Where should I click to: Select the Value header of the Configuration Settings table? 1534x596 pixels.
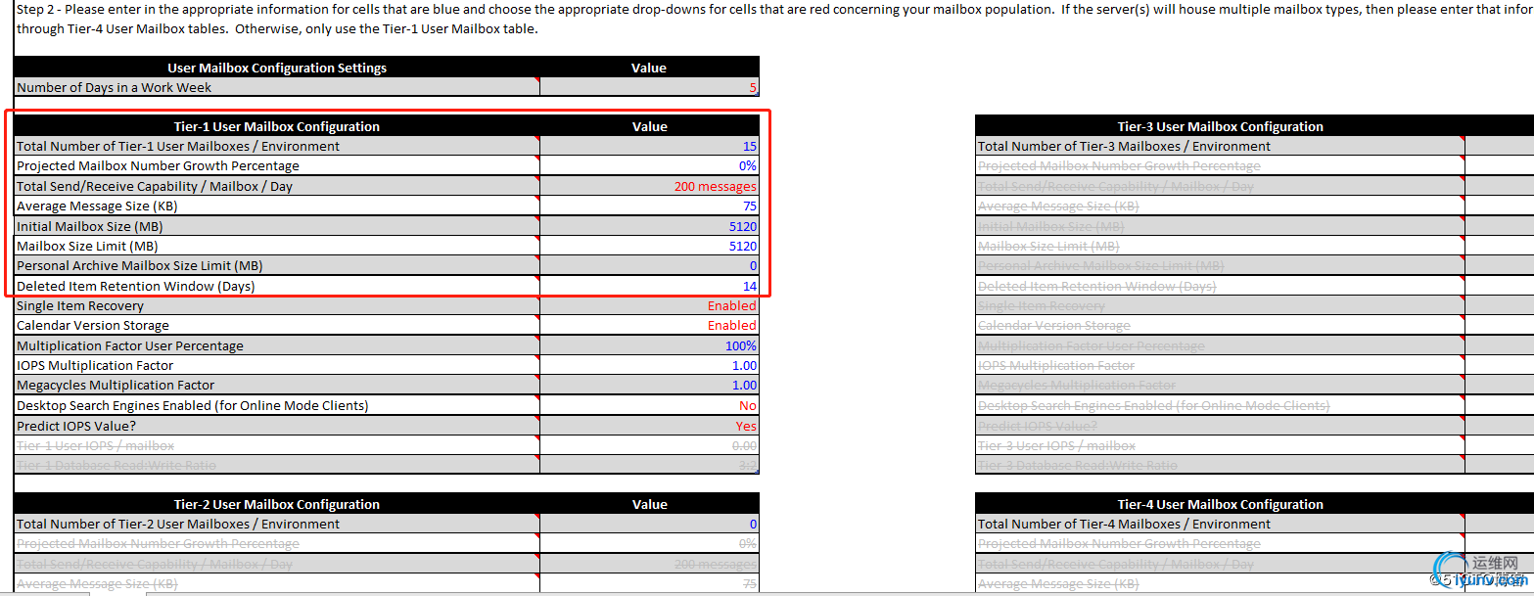tap(649, 68)
